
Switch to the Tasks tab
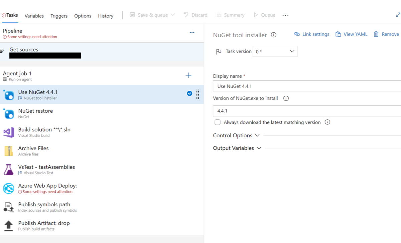(10, 15)
